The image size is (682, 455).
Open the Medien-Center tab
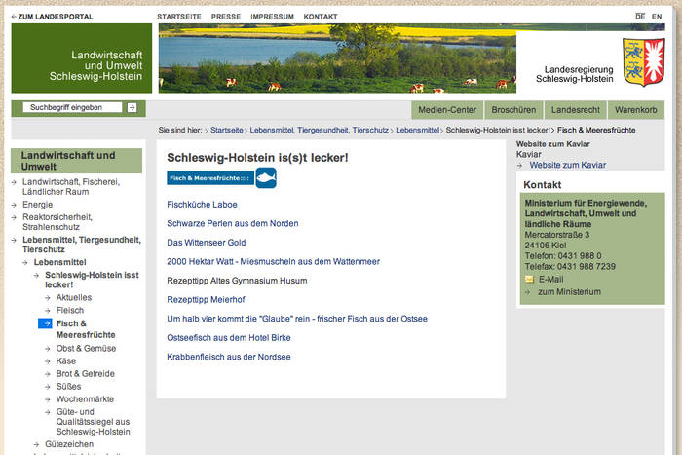pyautogui.click(x=447, y=110)
